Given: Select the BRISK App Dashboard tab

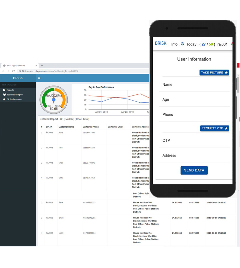Looking at the screenshot, I should click(x=20, y=66).
